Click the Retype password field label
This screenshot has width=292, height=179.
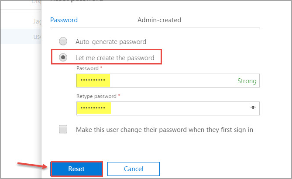[96, 96]
